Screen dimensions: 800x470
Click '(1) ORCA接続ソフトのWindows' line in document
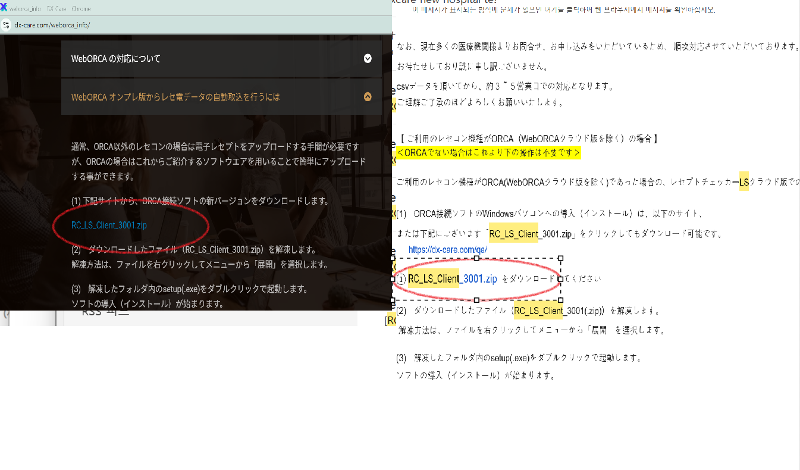[x=550, y=214]
